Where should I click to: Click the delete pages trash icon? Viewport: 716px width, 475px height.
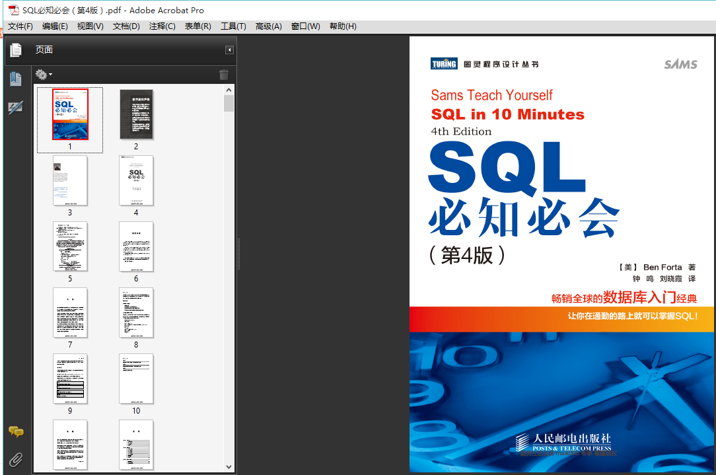224,75
